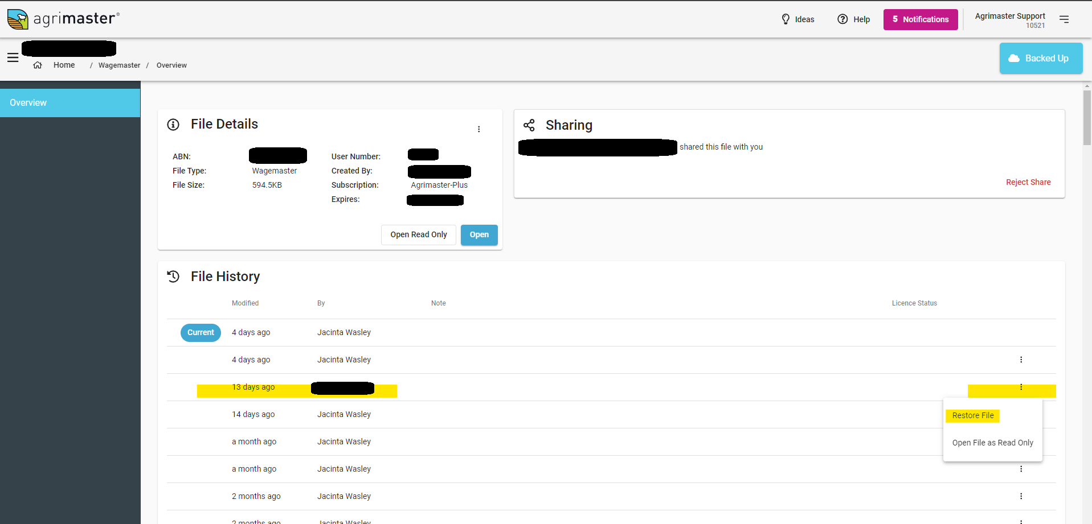Open options for second 4 days ago row
The height and width of the screenshot is (524, 1092).
(x=1021, y=360)
